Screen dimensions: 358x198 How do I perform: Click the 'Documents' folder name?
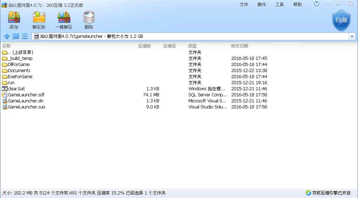(19, 71)
